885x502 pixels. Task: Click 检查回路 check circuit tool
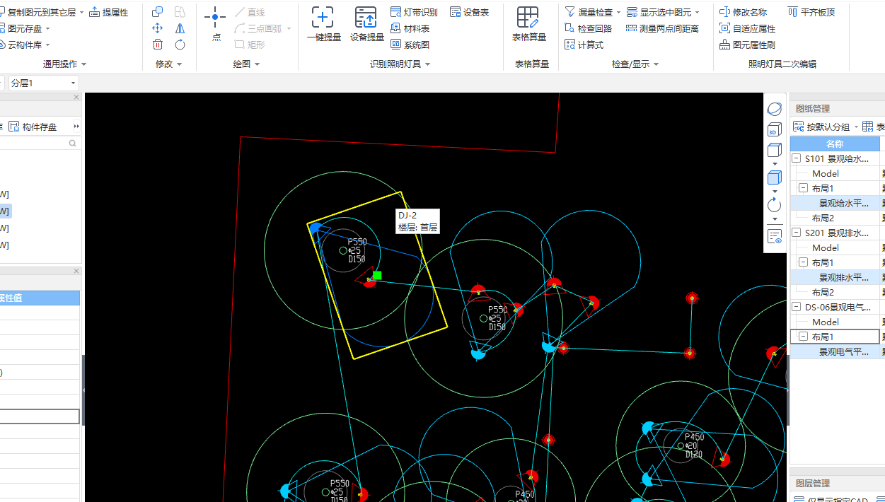tap(589, 28)
